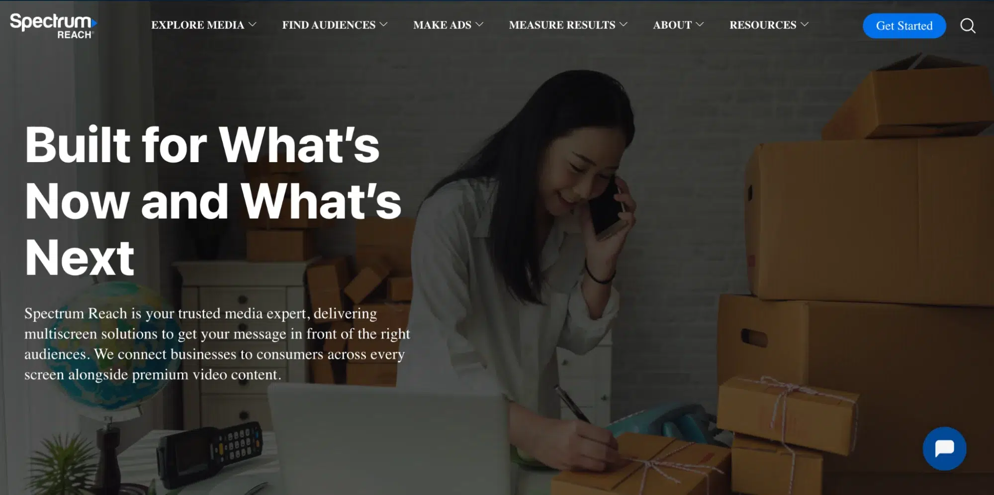Select the MAKE ADS menu label

442,25
